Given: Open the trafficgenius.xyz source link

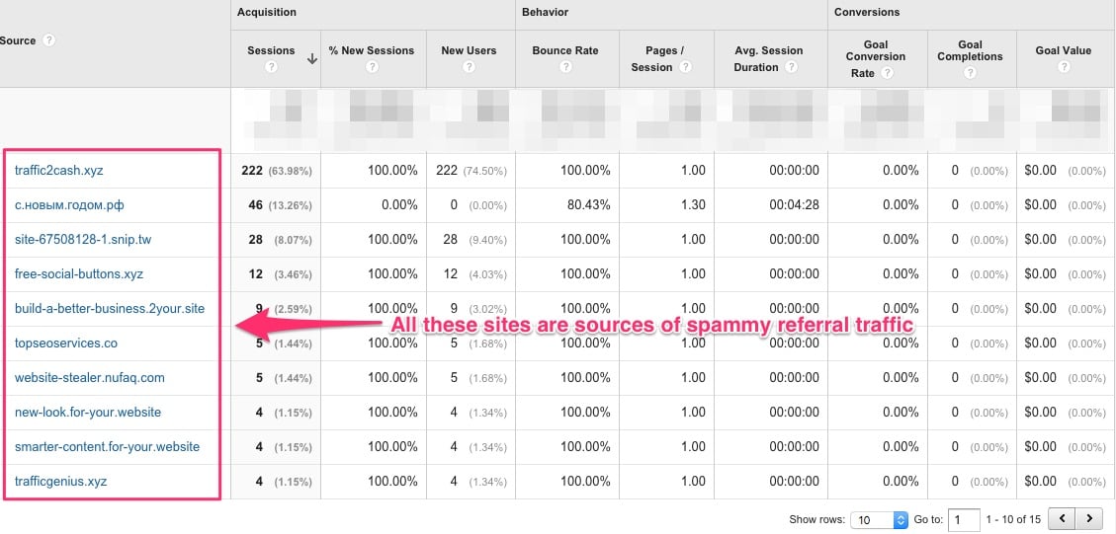Looking at the screenshot, I should tap(60, 482).
